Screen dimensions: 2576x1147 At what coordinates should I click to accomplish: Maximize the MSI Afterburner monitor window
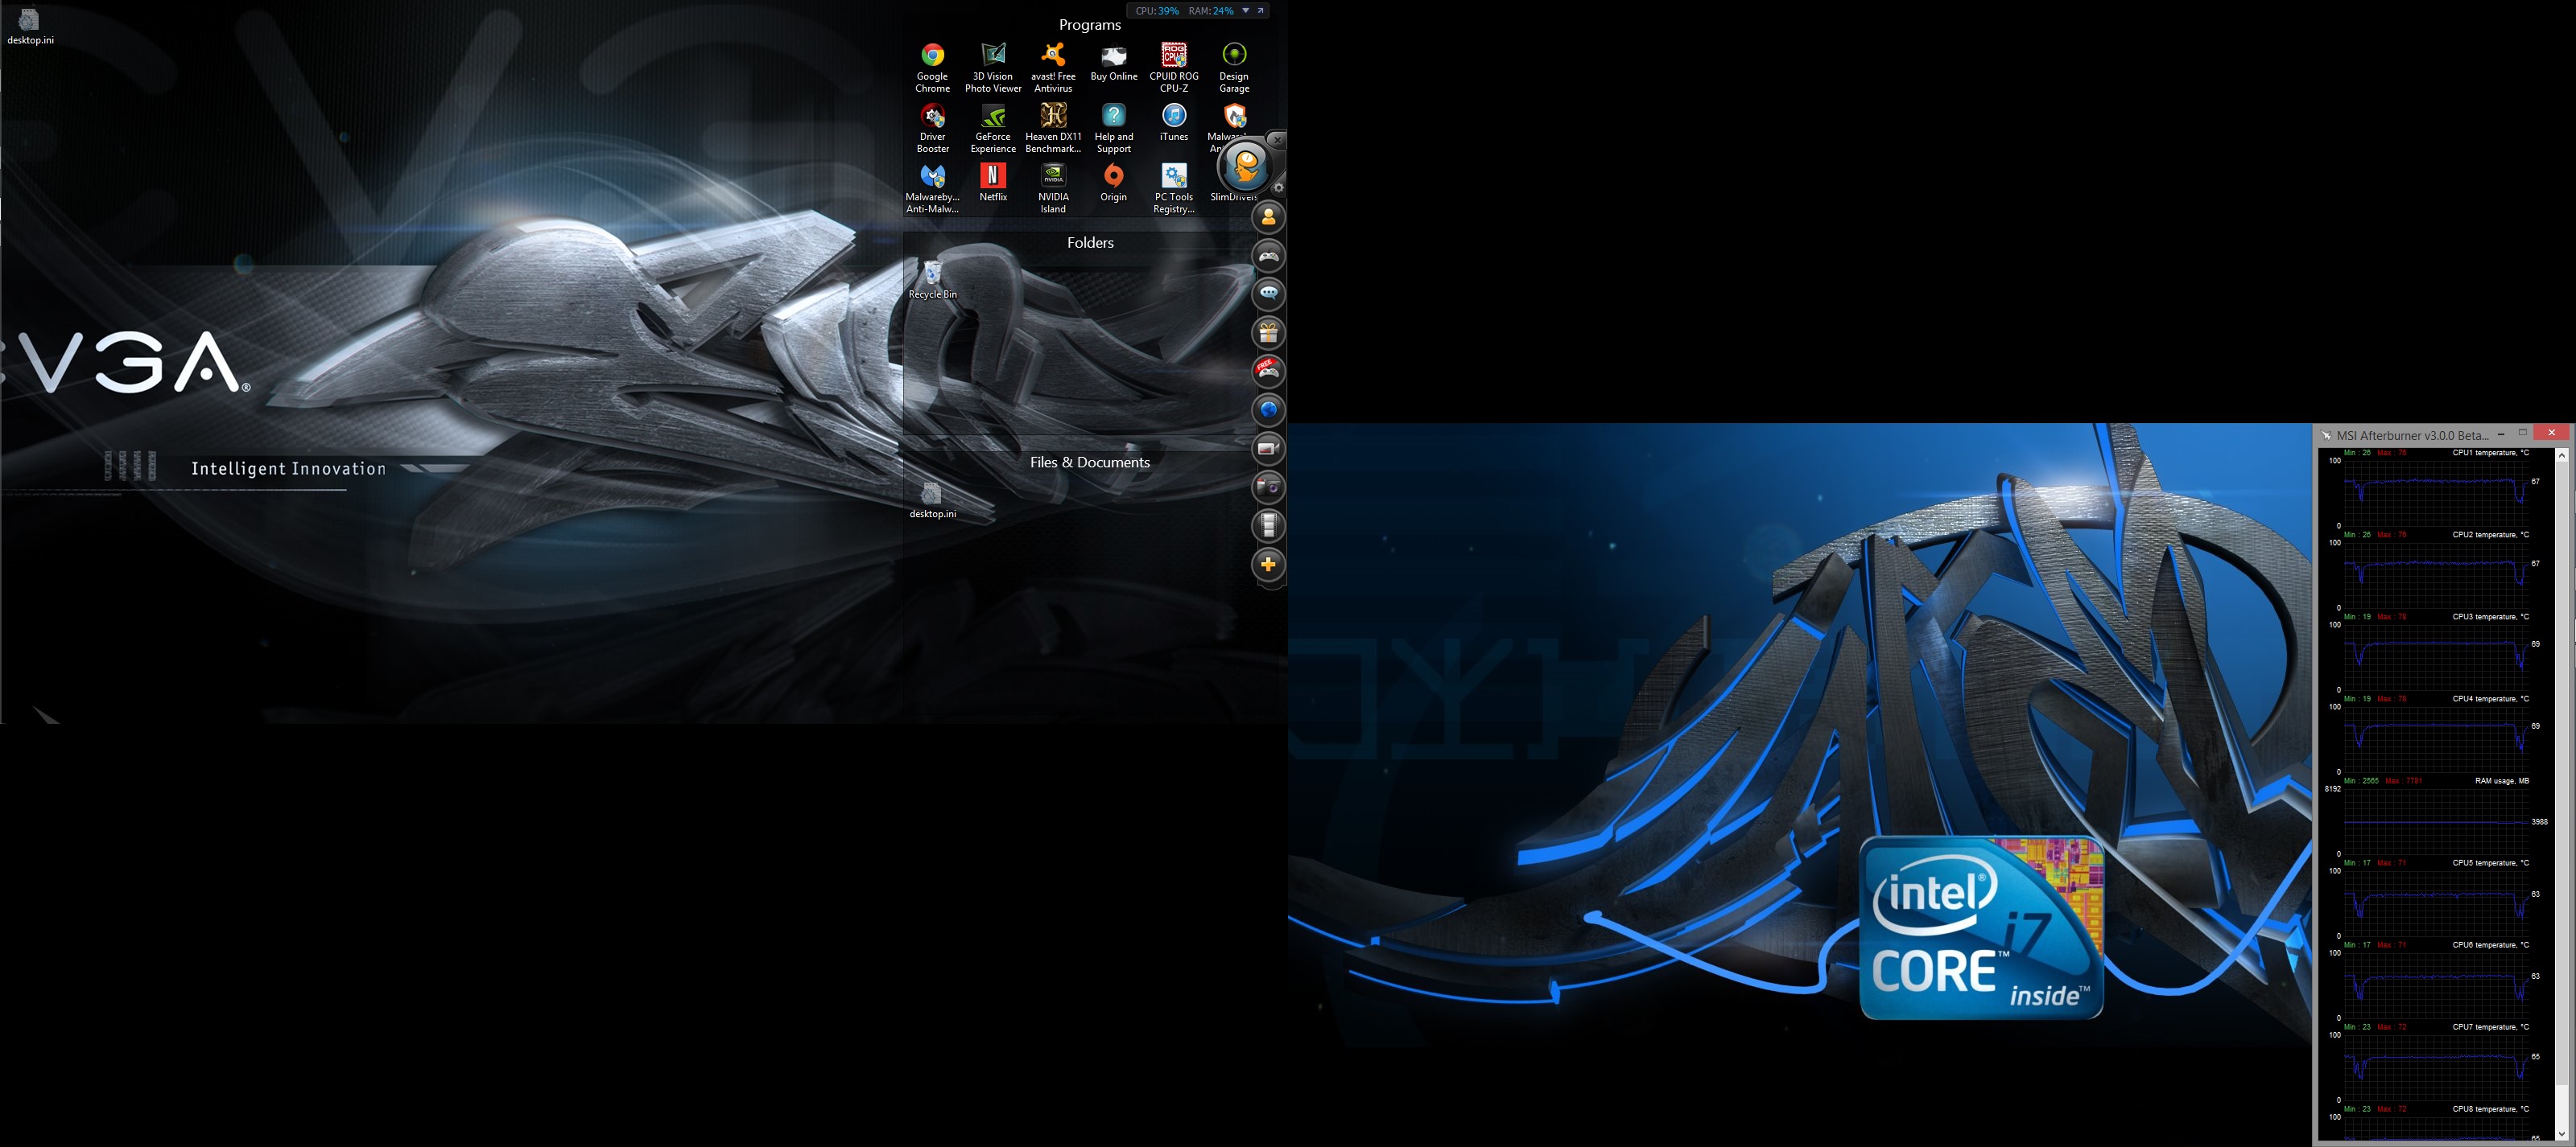[x=2523, y=433]
